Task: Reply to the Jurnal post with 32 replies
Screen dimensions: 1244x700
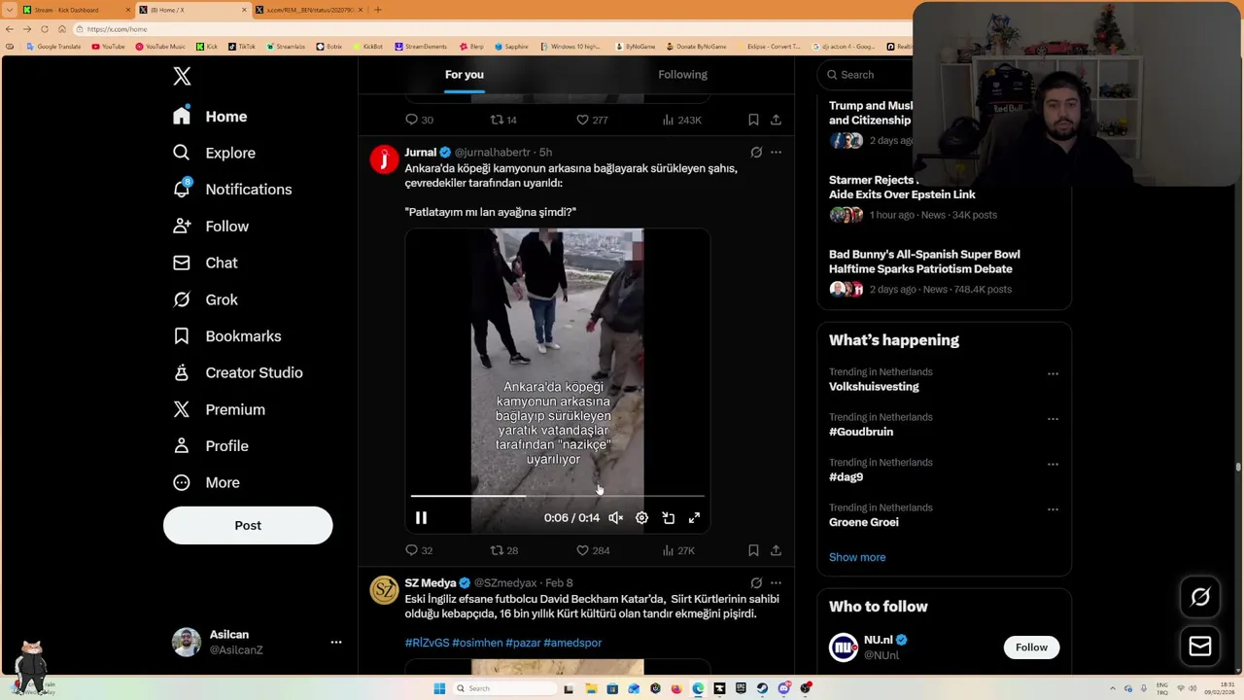Action: [x=419, y=550]
